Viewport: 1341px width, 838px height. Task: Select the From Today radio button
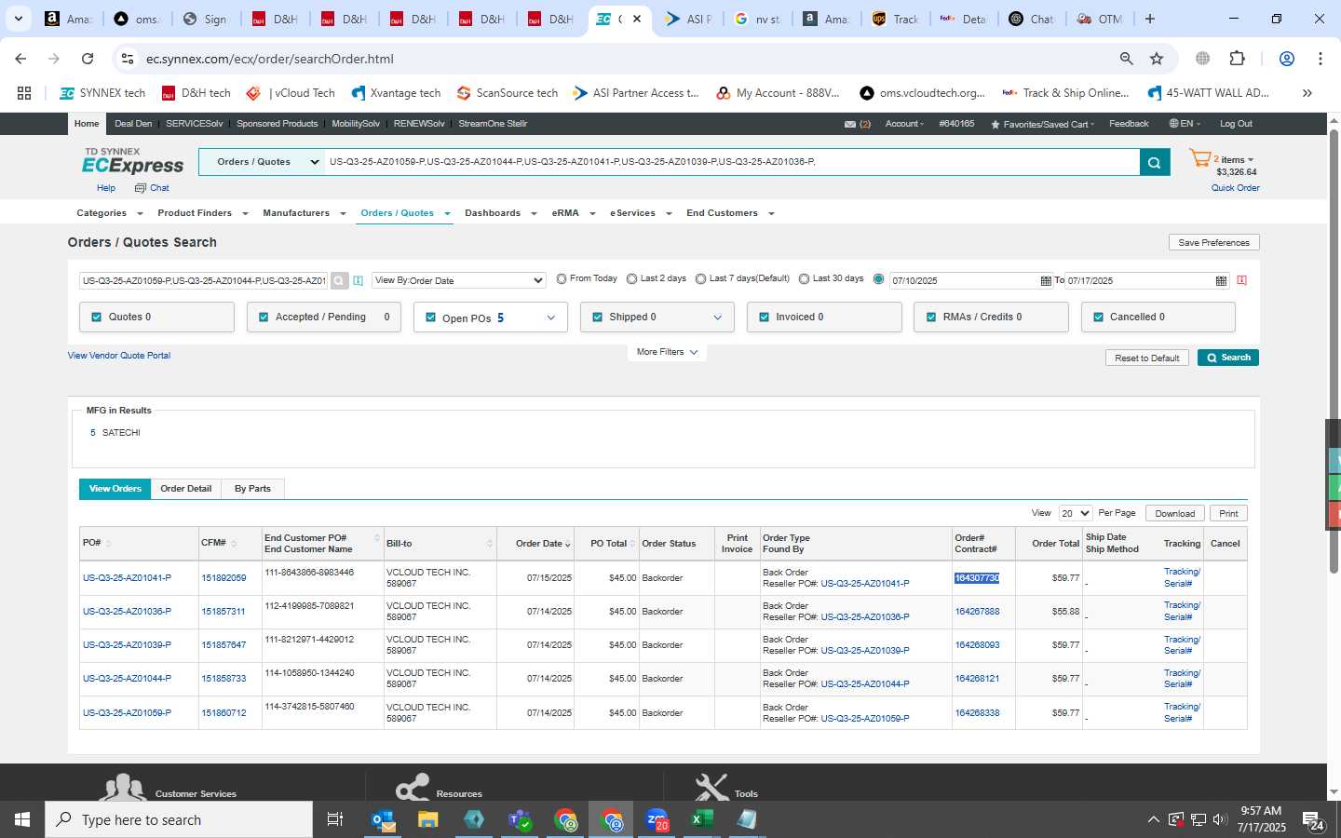pos(562,279)
